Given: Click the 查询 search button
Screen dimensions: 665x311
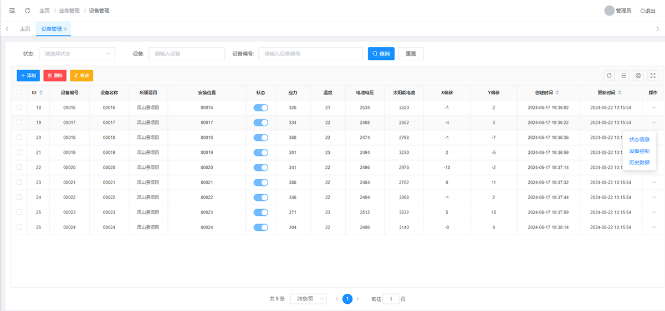Looking at the screenshot, I should coord(381,54).
